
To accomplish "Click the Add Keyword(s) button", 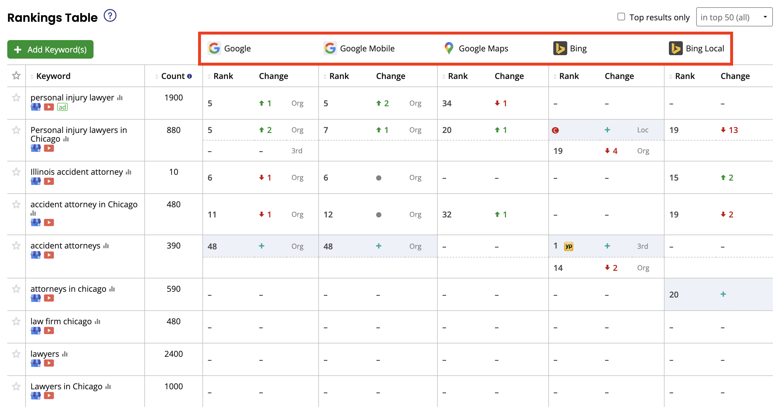I will coord(50,49).
